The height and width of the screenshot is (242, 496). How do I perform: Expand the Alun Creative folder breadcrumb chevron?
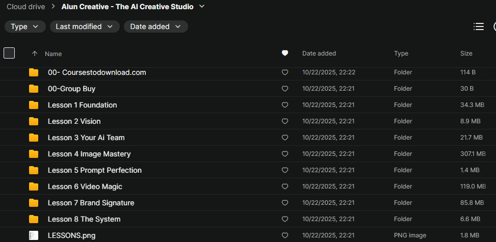[202, 6]
